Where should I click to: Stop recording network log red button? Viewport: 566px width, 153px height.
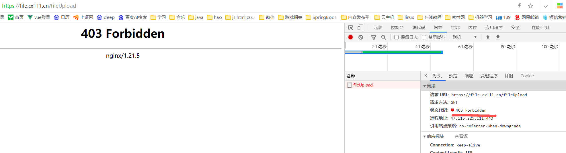point(350,37)
